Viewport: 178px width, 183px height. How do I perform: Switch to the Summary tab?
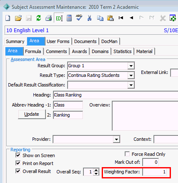15,41
